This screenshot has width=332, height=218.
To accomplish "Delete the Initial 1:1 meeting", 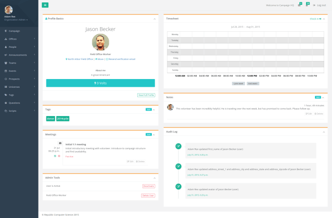I will tap(140, 161).
